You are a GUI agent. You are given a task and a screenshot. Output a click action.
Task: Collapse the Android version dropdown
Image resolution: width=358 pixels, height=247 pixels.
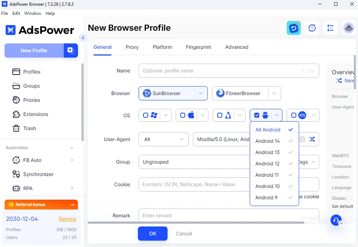pyautogui.click(x=277, y=115)
